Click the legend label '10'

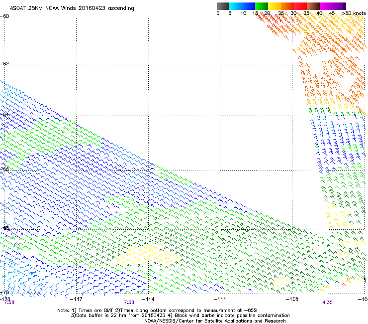pyautogui.click(x=243, y=13)
